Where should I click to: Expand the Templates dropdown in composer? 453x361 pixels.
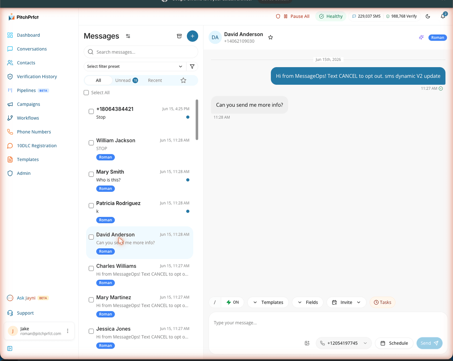point(268,302)
